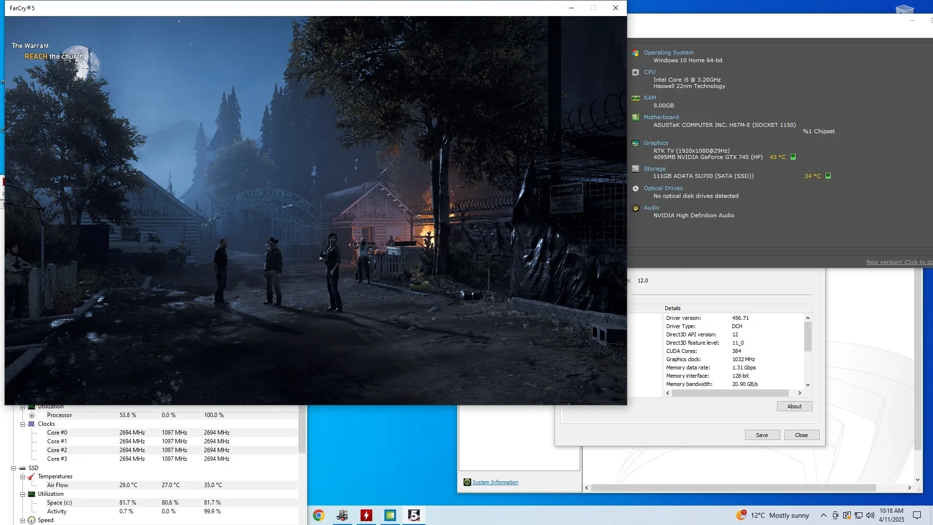The width and height of the screenshot is (933, 525).
Task: Click the Motherboard icon in Speccy
Action: pyautogui.click(x=636, y=118)
